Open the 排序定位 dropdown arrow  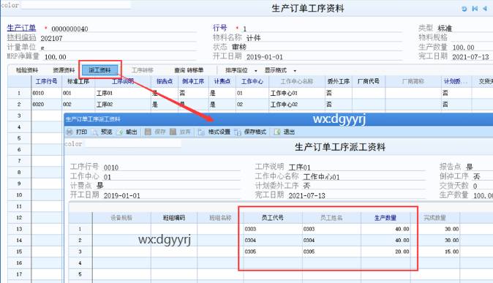tap(255, 71)
